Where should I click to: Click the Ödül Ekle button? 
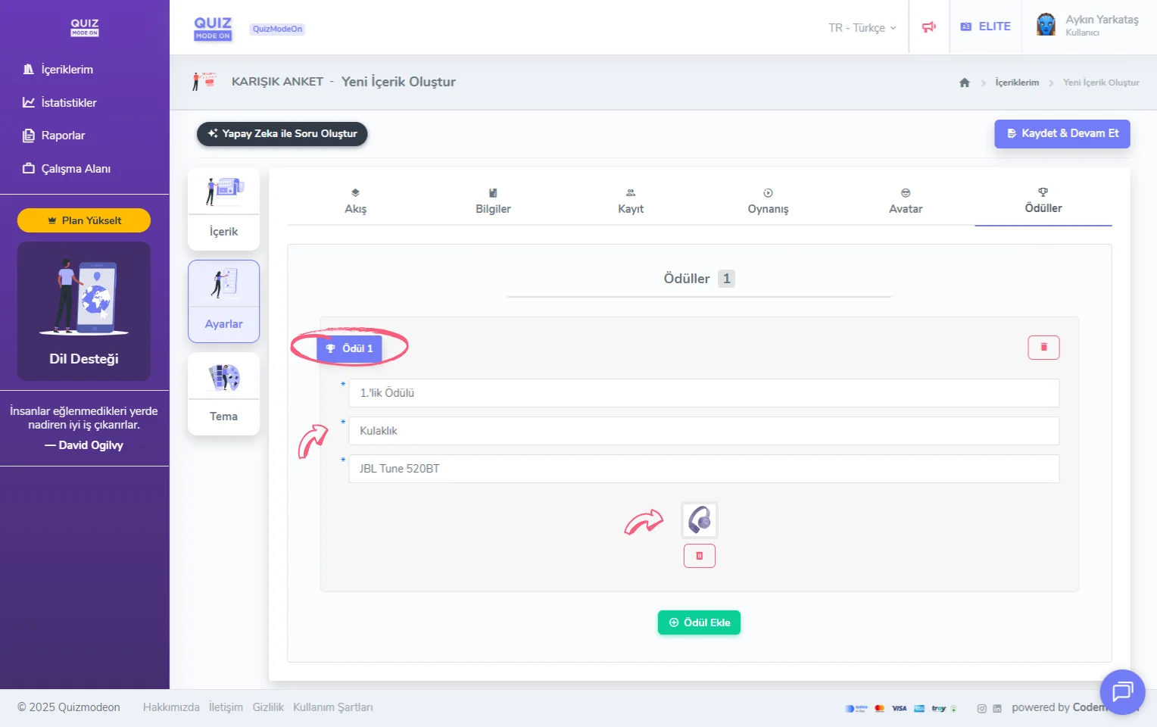click(x=699, y=622)
